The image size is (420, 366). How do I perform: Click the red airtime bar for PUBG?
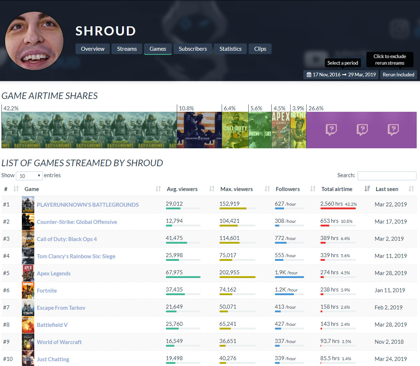pyautogui.click(x=338, y=208)
